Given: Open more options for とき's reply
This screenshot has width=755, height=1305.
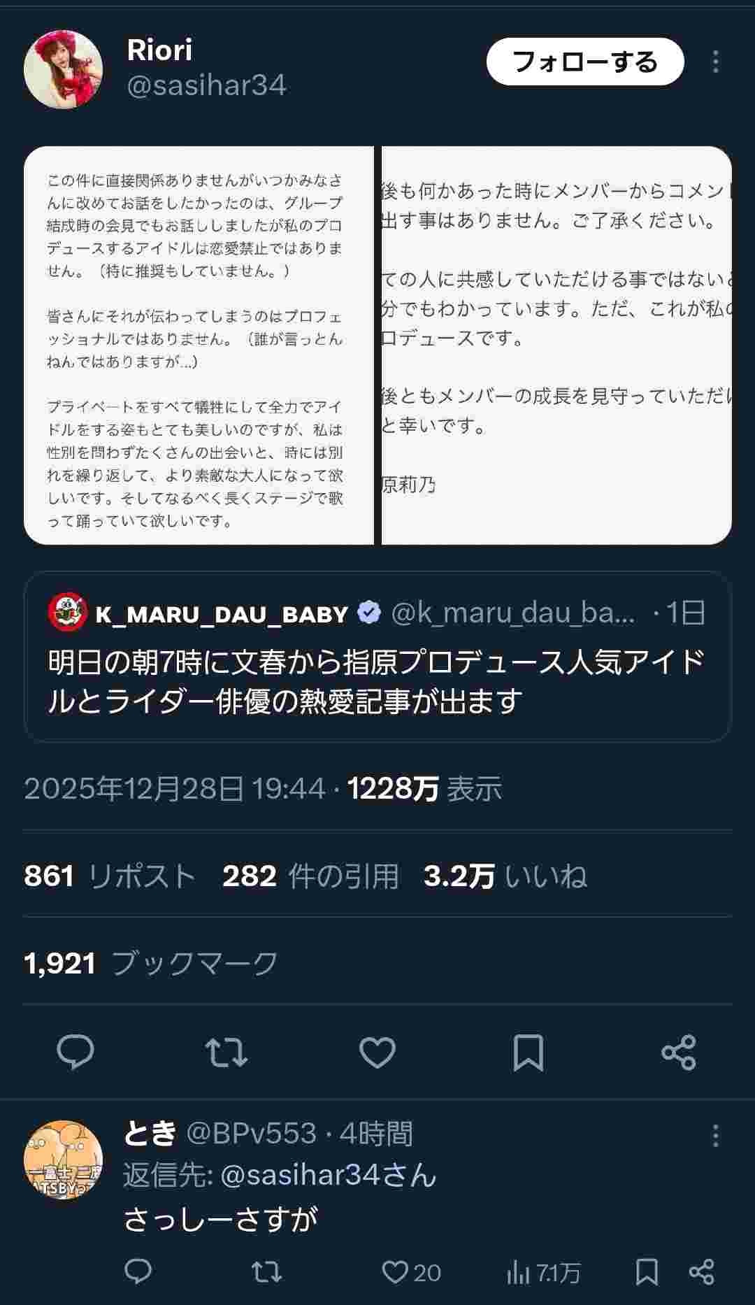Looking at the screenshot, I should click(715, 1135).
